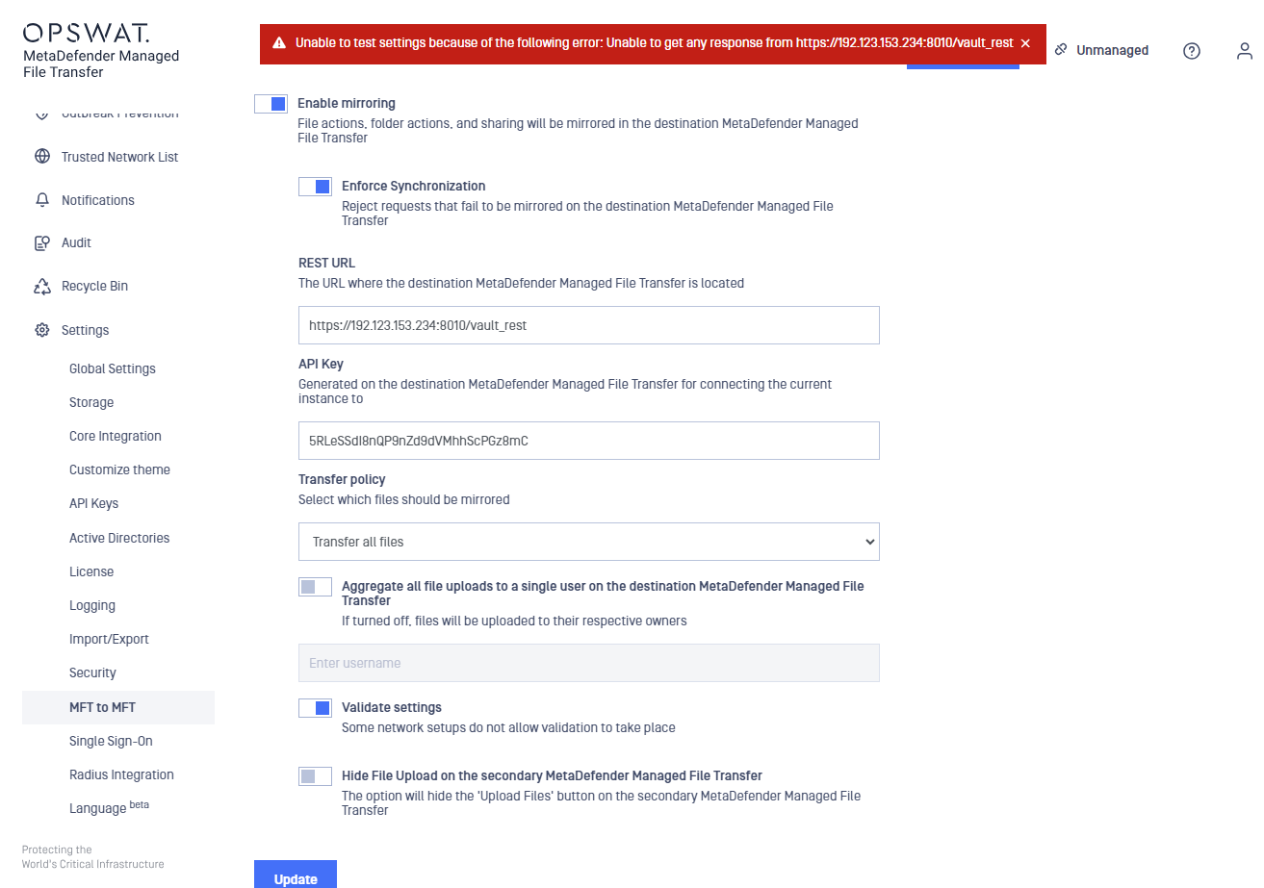The height and width of the screenshot is (888, 1264).
Task: Open Radius Integration settings
Action: coord(121,774)
